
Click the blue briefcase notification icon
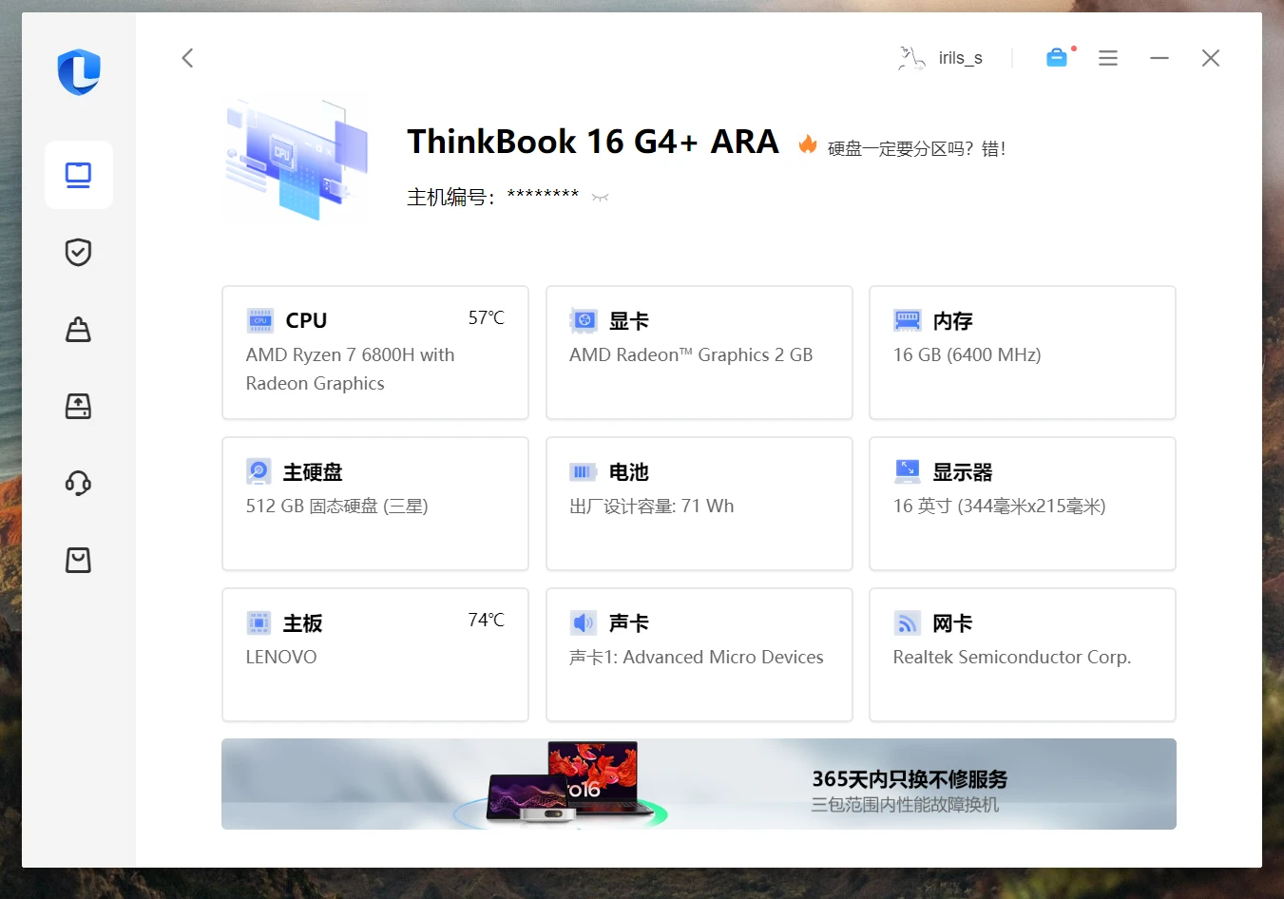point(1057,58)
